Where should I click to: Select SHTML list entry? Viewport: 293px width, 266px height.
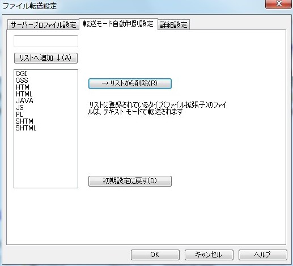pos(26,128)
